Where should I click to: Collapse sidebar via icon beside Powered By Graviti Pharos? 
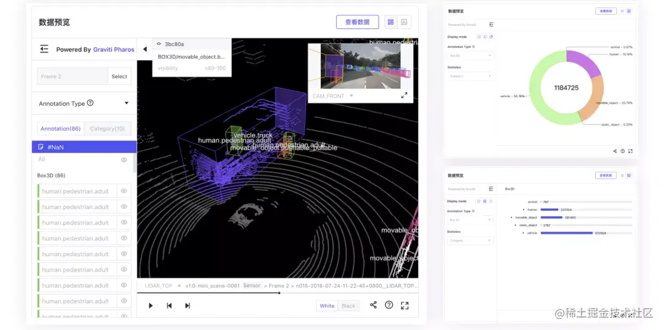[x=44, y=49]
